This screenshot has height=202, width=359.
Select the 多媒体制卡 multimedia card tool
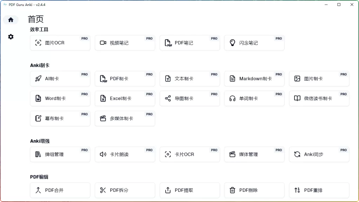pyautogui.click(x=125, y=118)
